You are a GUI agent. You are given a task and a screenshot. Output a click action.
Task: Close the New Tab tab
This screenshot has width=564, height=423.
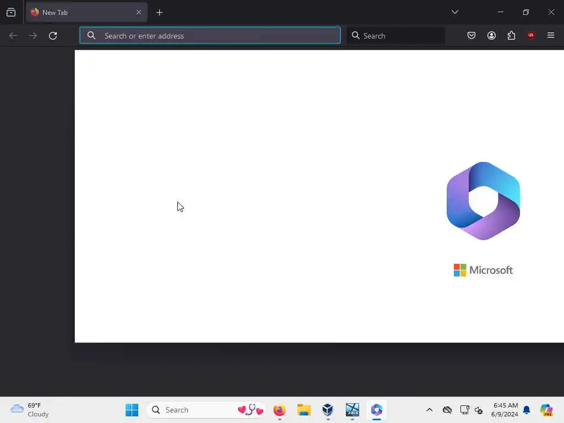pyautogui.click(x=138, y=13)
